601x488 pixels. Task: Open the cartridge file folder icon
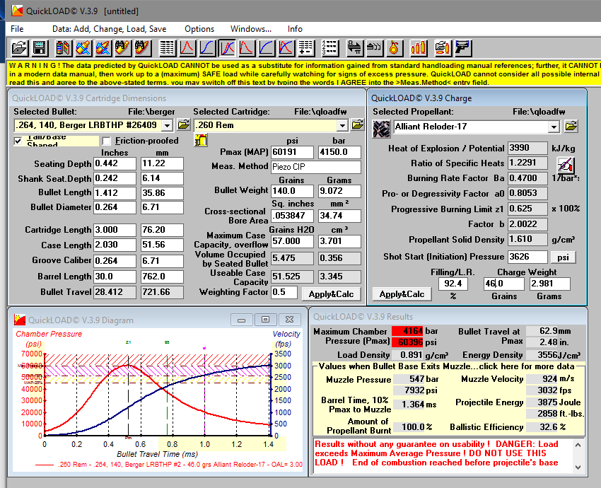(358, 124)
